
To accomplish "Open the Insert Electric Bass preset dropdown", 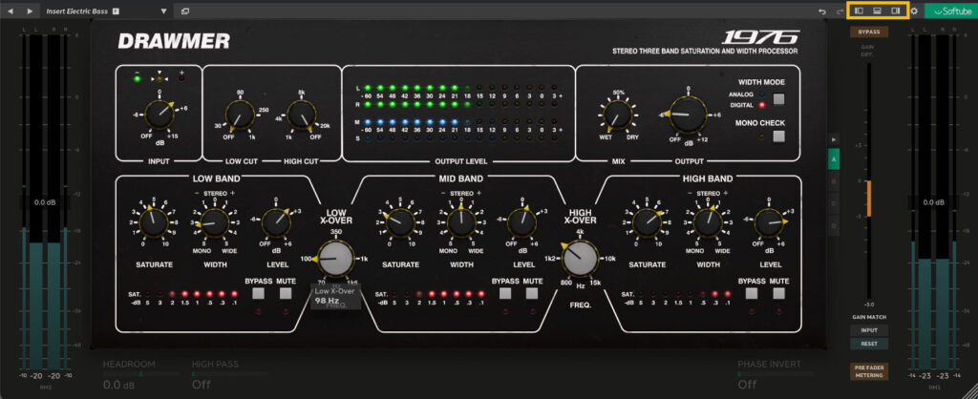I will 164,11.
